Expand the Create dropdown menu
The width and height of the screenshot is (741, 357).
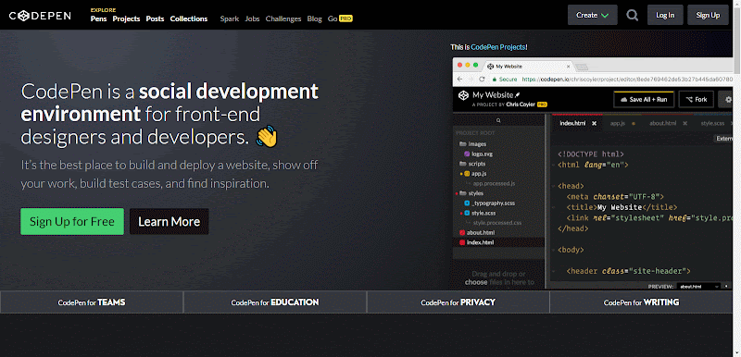click(592, 15)
